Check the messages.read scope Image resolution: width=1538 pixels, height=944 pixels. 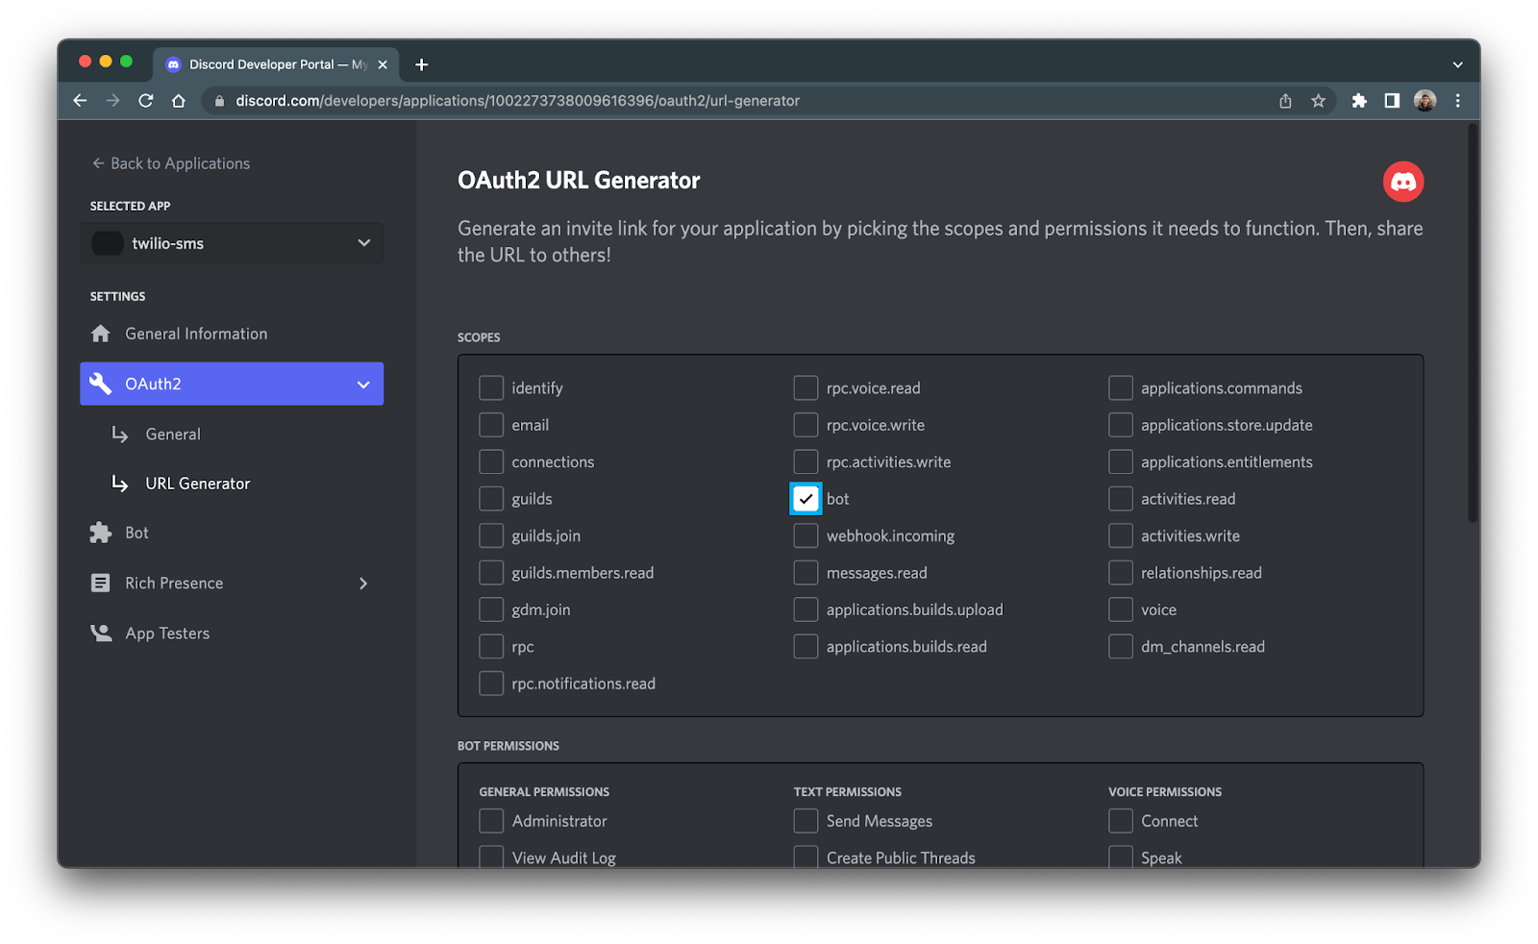pyautogui.click(x=806, y=573)
